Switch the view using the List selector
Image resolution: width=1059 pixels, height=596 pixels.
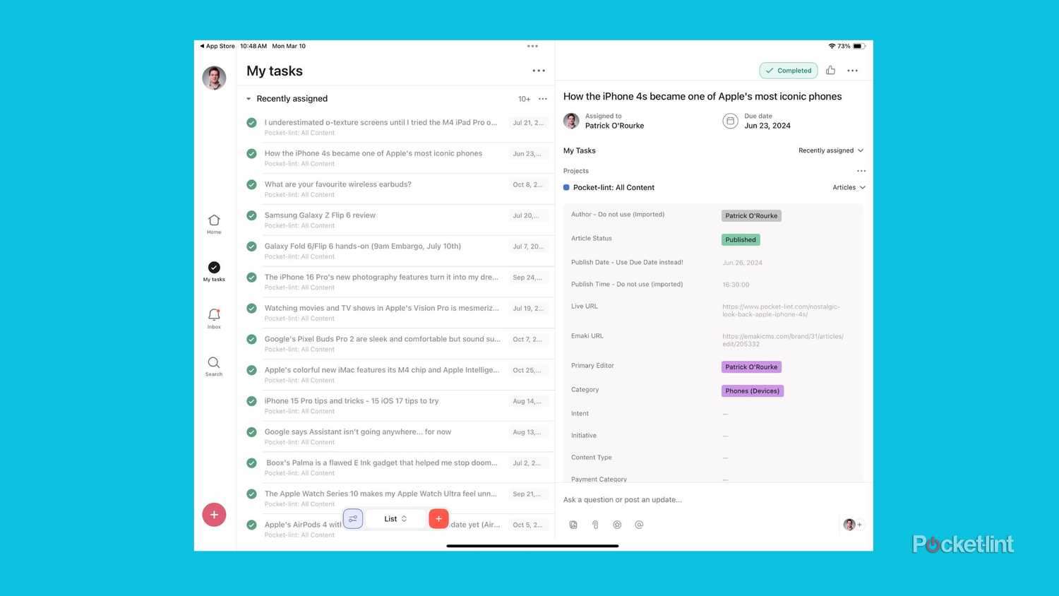click(395, 518)
